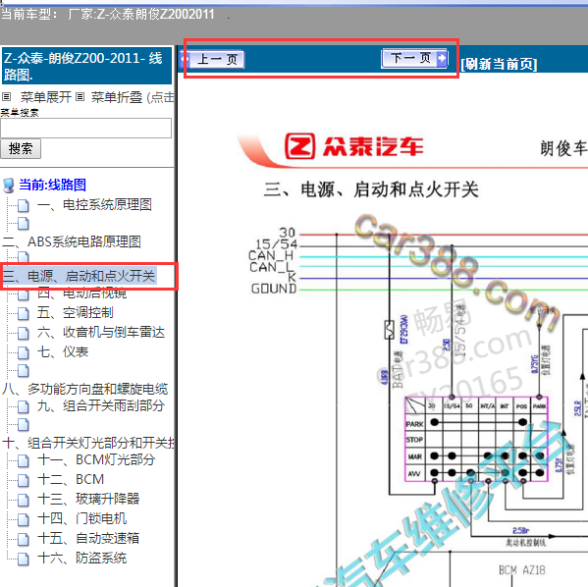Click the computer icon beside 当前:线路图

[9, 186]
